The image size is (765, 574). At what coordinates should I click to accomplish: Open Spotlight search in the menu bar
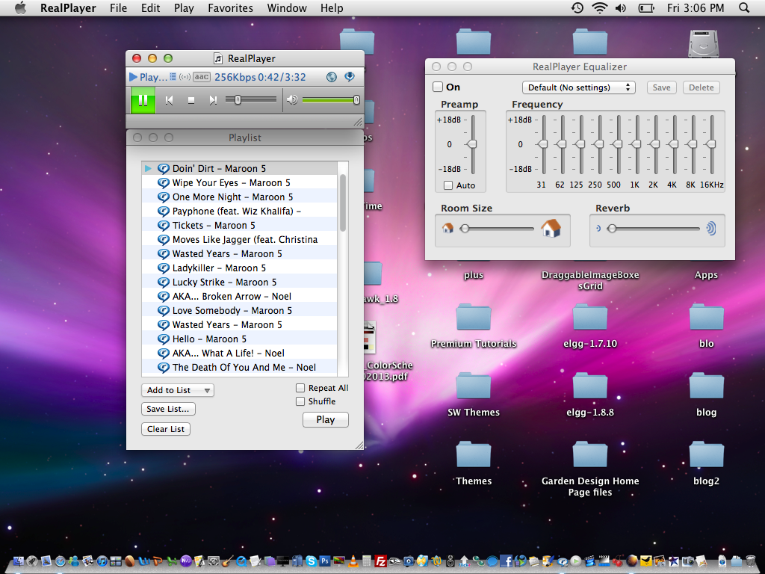(744, 7)
